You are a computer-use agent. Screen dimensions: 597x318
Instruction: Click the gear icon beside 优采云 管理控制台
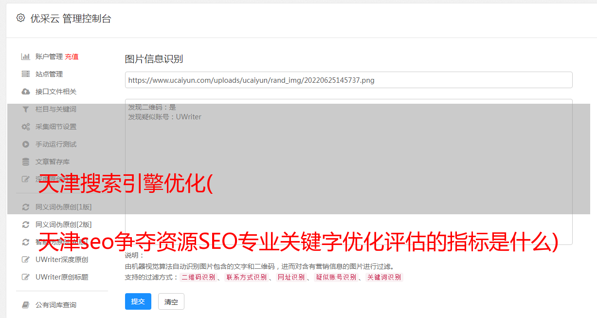tap(20, 18)
